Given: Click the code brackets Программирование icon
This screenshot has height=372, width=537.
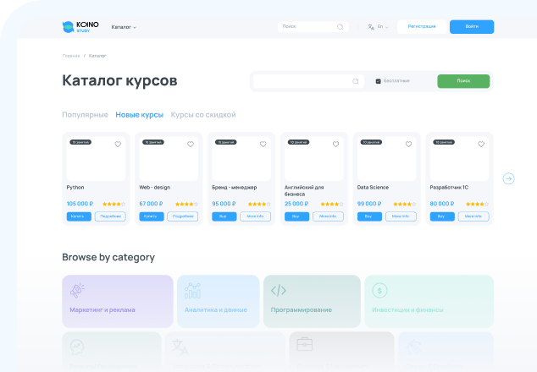Looking at the screenshot, I should (279, 290).
